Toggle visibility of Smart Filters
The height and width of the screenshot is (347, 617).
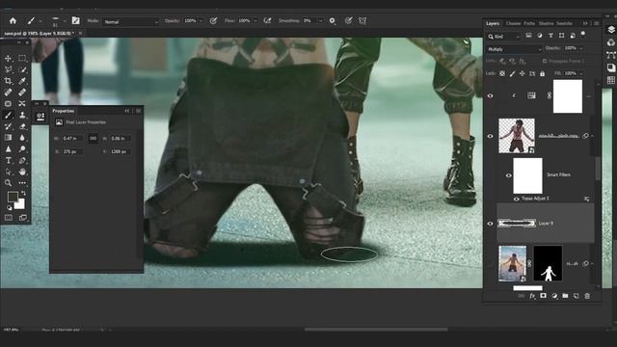click(508, 175)
